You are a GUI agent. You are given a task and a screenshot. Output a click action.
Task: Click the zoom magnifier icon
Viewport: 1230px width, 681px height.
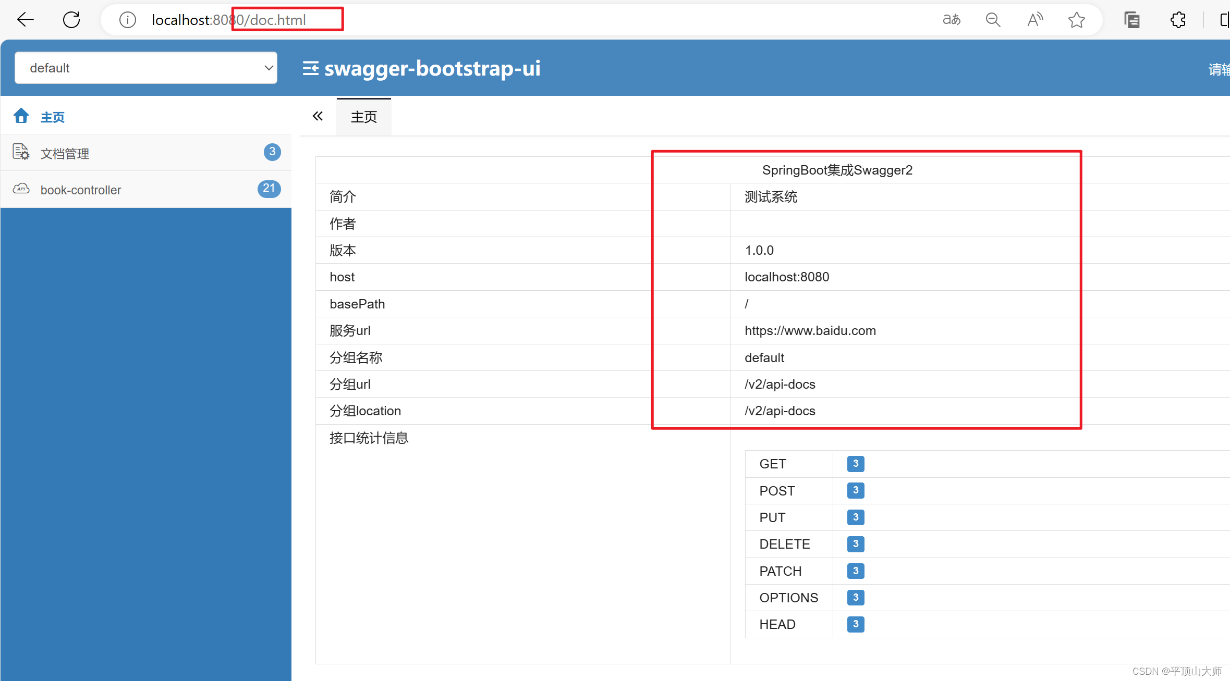tap(993, 20)
